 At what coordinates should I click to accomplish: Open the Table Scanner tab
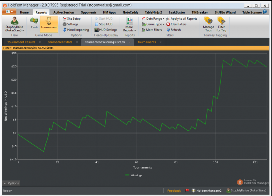pyautogui.click(x=252, y=12)
